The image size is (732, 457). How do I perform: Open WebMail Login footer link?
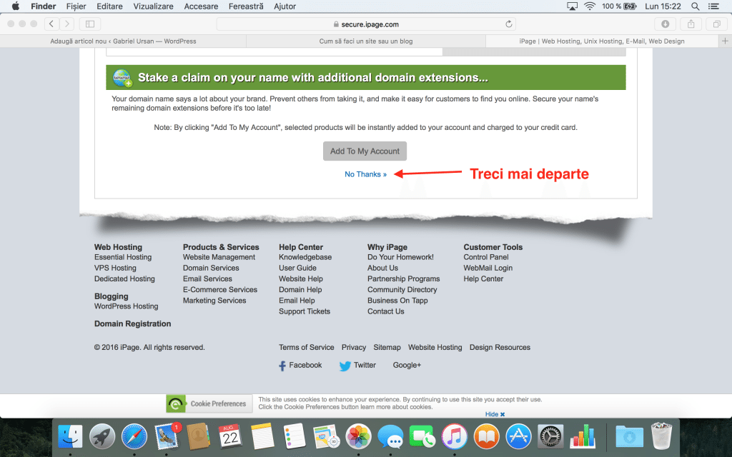[x=488, y=268]
